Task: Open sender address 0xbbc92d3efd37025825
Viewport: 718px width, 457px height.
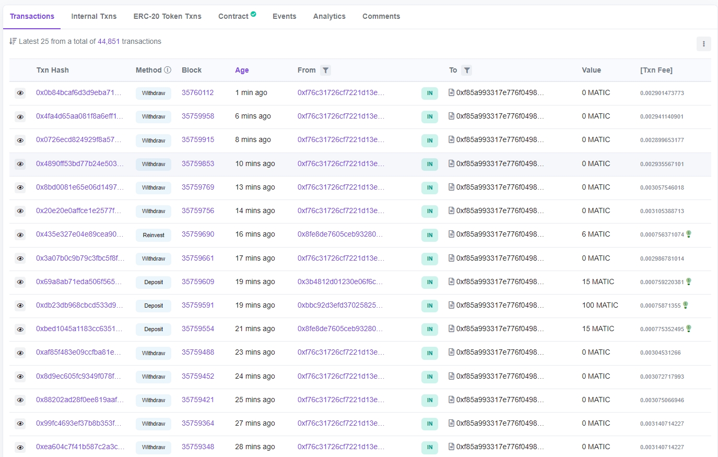Action: tap(340, 305)
